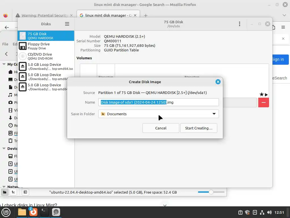
Task: Open Recent files via clock icon
Action: [10, 125]
